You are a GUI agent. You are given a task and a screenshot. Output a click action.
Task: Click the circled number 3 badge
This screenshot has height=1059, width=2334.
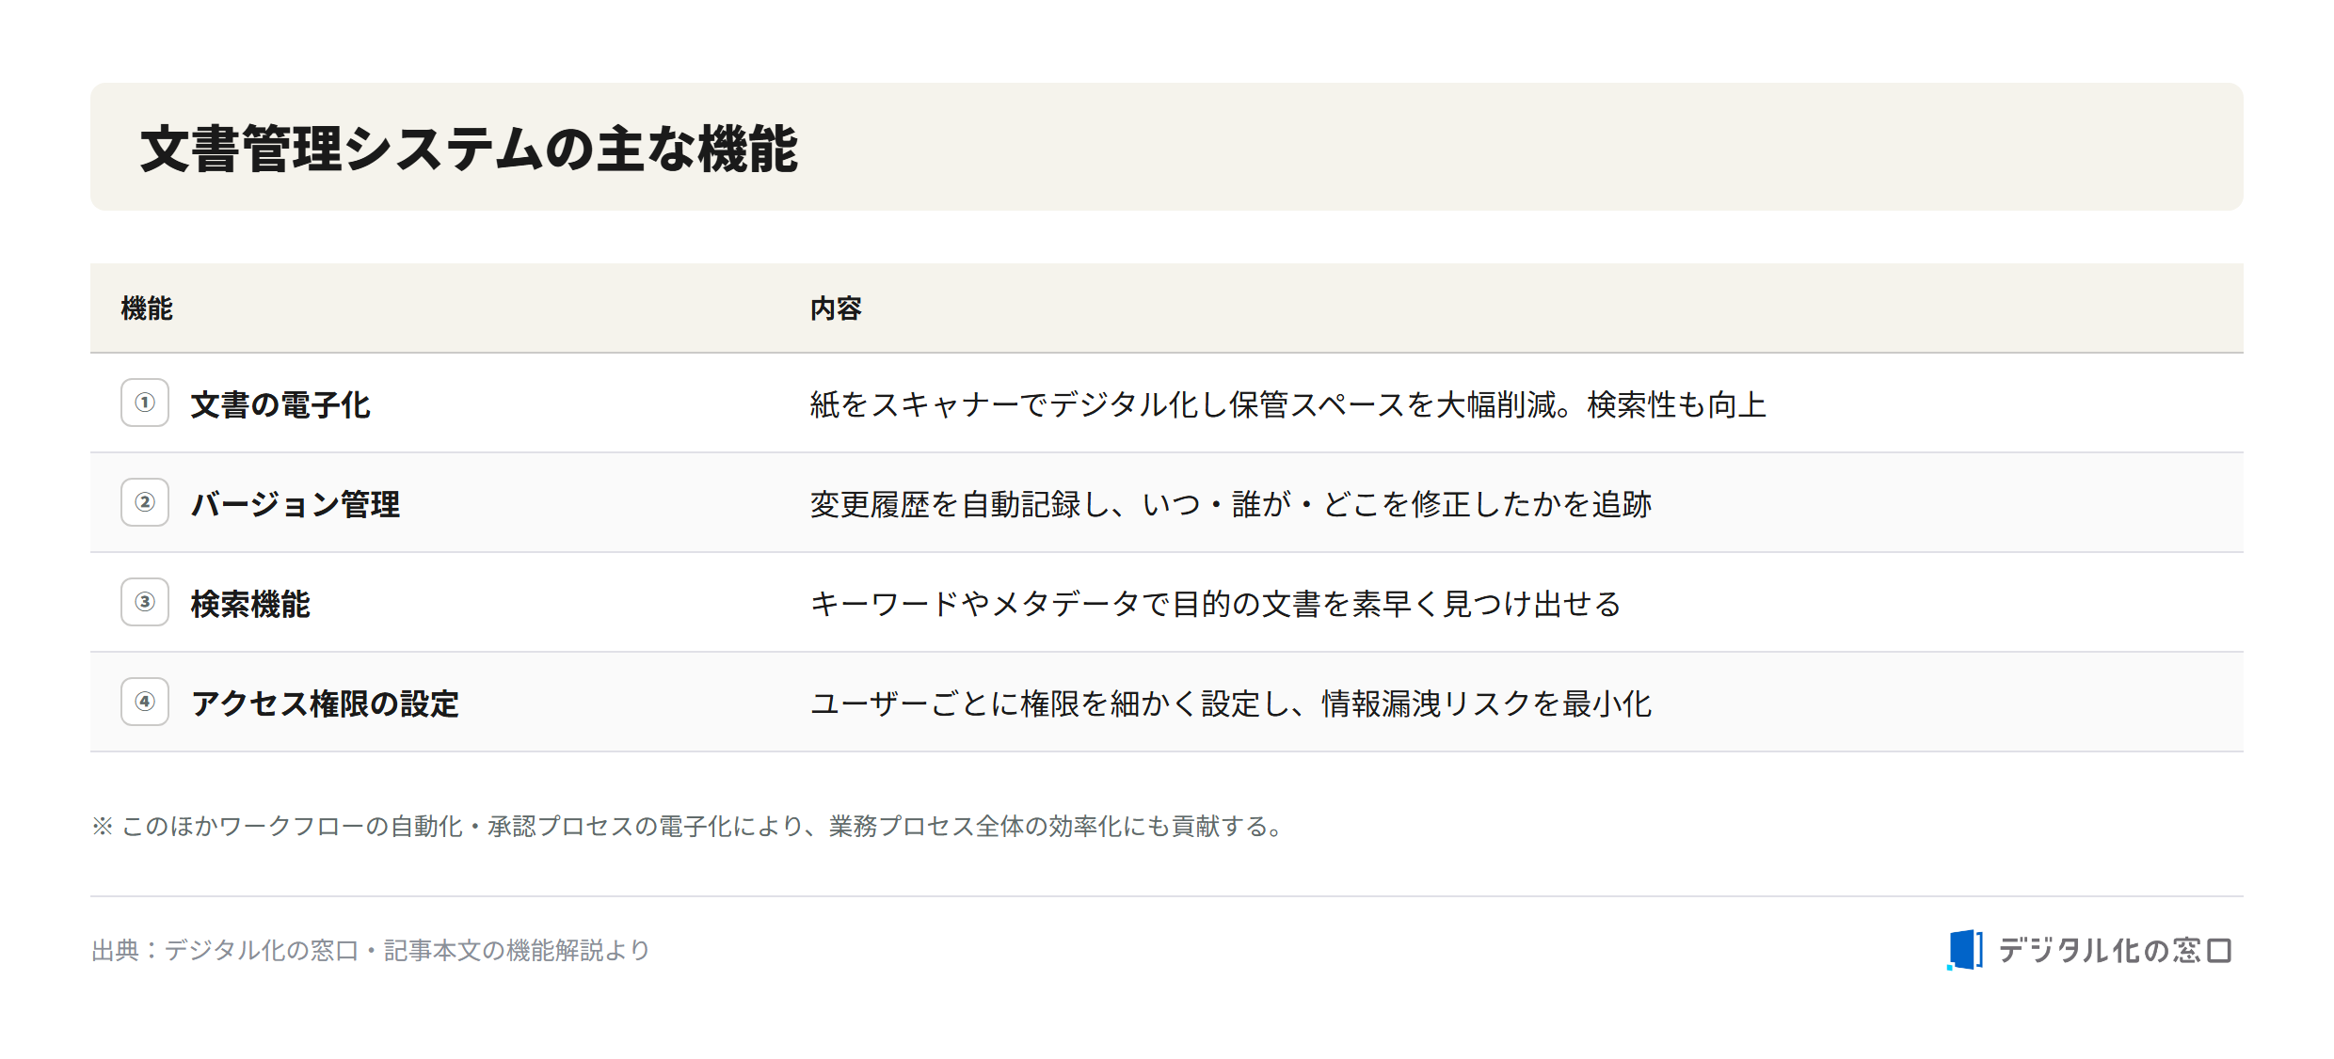click(x=145, y=602)
